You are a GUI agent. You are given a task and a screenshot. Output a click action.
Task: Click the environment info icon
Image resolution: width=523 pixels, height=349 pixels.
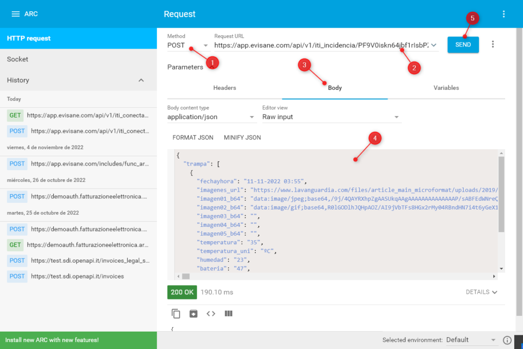[507, 340]
